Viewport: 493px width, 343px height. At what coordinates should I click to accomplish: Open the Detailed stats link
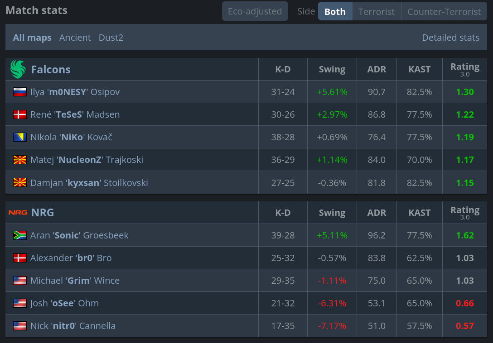click(x=450, y=38)
